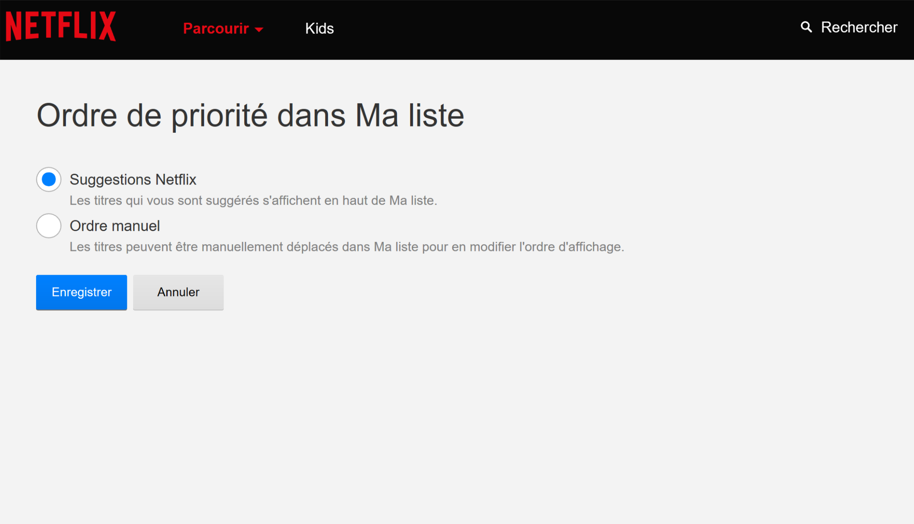This screenshot has height=524, width=914.
Task: Save the list order with Enregistrer
Action: pyautogui.click(x=82, y=292)
